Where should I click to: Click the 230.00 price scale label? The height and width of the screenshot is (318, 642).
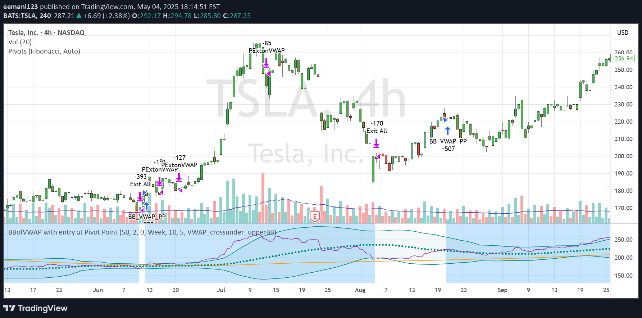coord(624,104)
